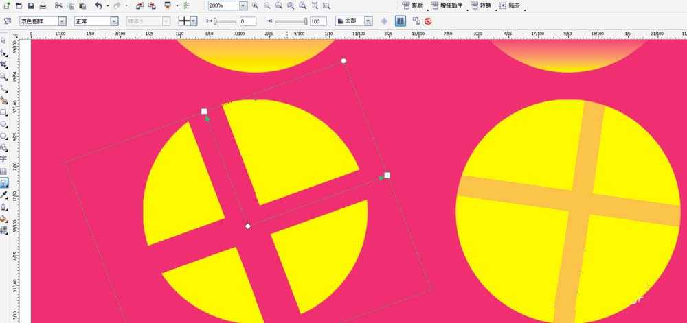Toggle the Copy Transparency Properties icon
Viewport: 687px width, 323px height.
(x=416, y=21)
